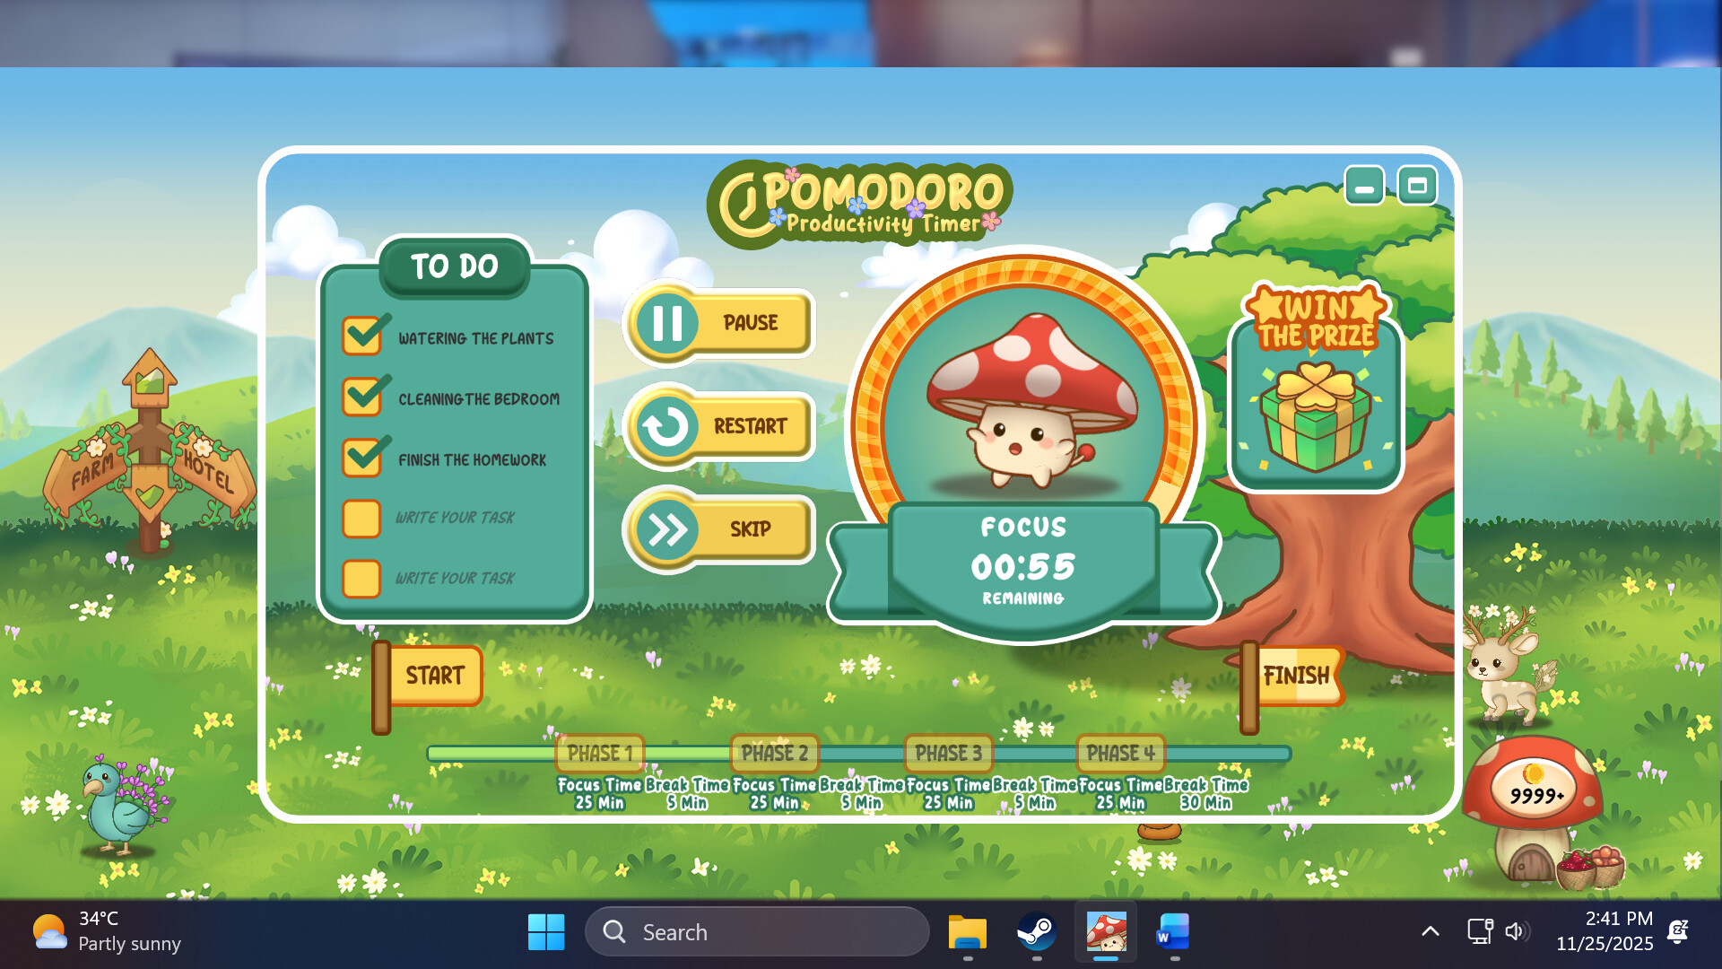The image size is (1722, 969).
Task: Click the Pause icon
Action: click(x=668, y=323)
